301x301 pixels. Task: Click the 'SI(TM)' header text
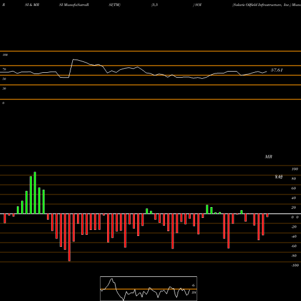[114, 5]
